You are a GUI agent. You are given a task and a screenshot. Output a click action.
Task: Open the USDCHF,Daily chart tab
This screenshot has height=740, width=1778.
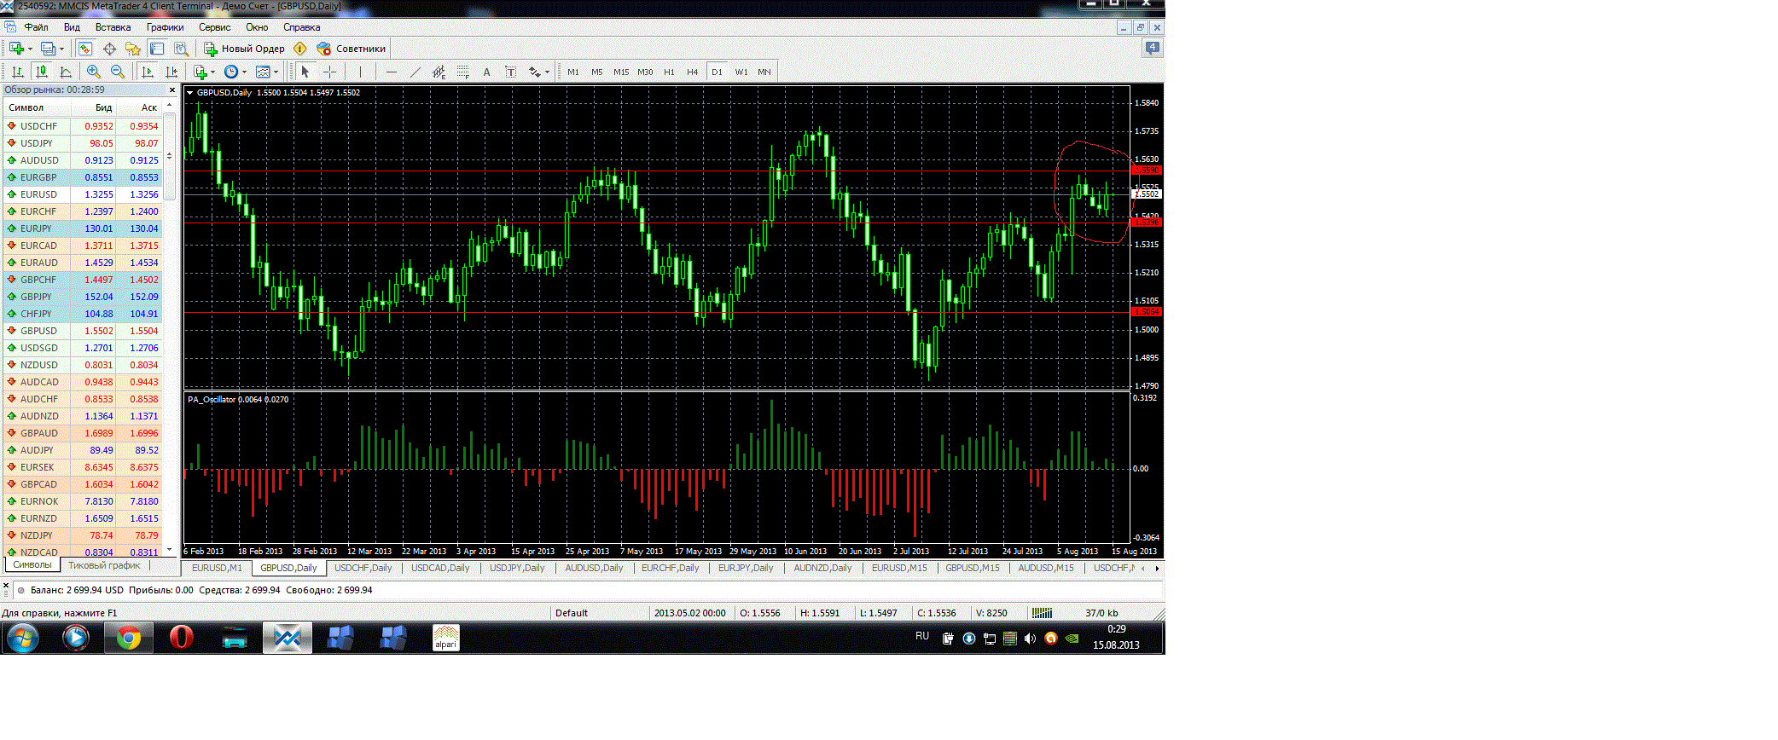[x=363, y=568]
